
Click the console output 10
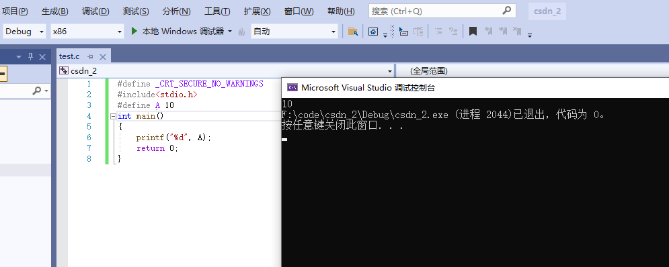coord(287,103)
